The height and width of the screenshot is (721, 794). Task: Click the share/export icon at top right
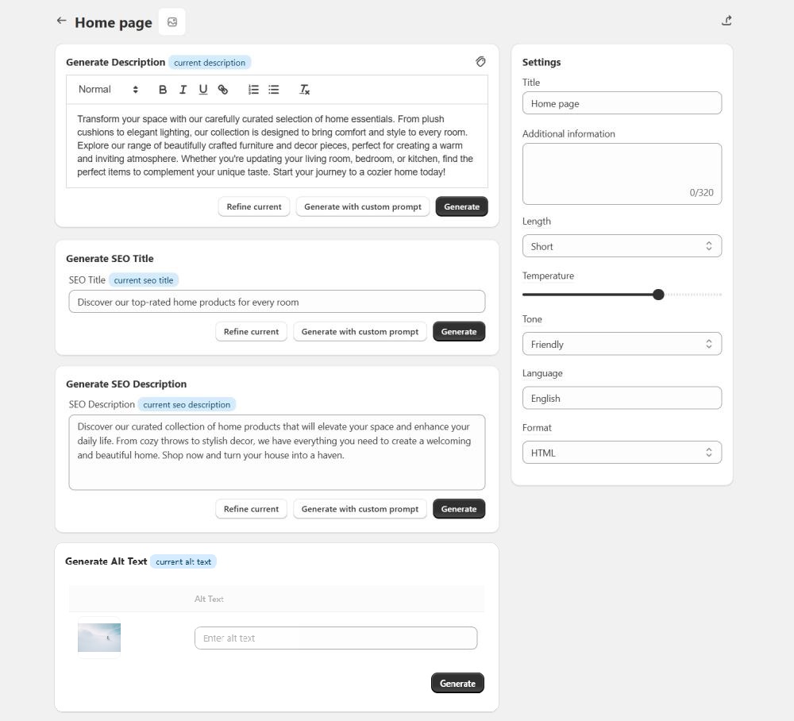[x=727, y=21]
